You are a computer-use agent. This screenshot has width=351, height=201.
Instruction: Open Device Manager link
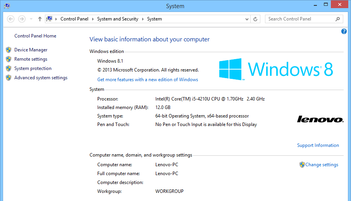point(31,50)
